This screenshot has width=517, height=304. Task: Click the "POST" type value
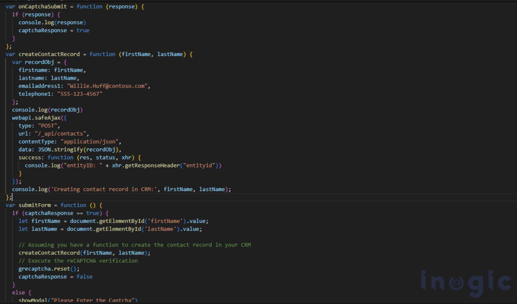coord(47,126)
